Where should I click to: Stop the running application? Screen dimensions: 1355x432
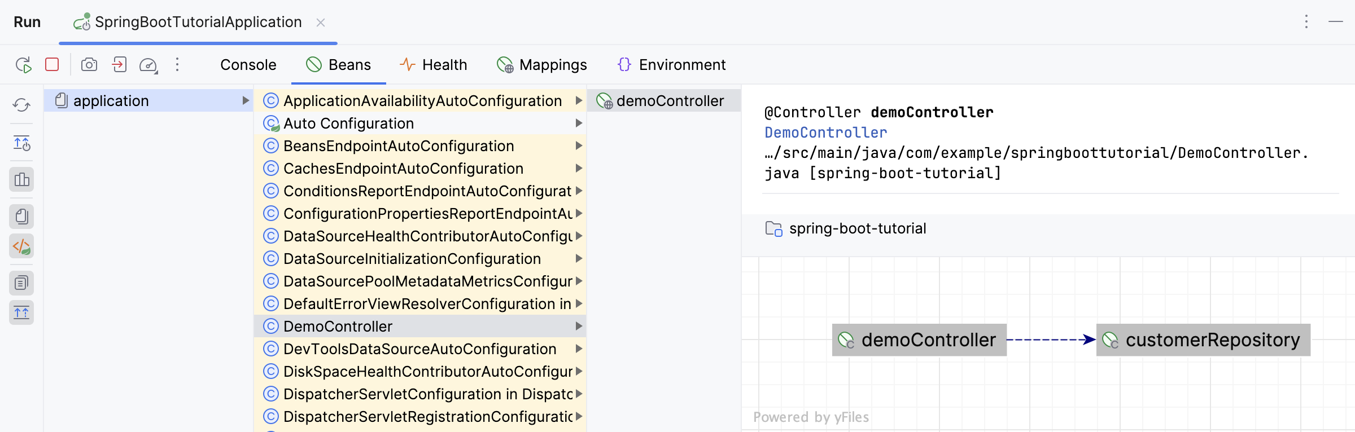(x=52, y=65)
